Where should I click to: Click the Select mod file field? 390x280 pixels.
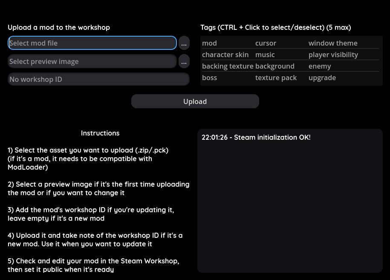[x=92, y=43]
